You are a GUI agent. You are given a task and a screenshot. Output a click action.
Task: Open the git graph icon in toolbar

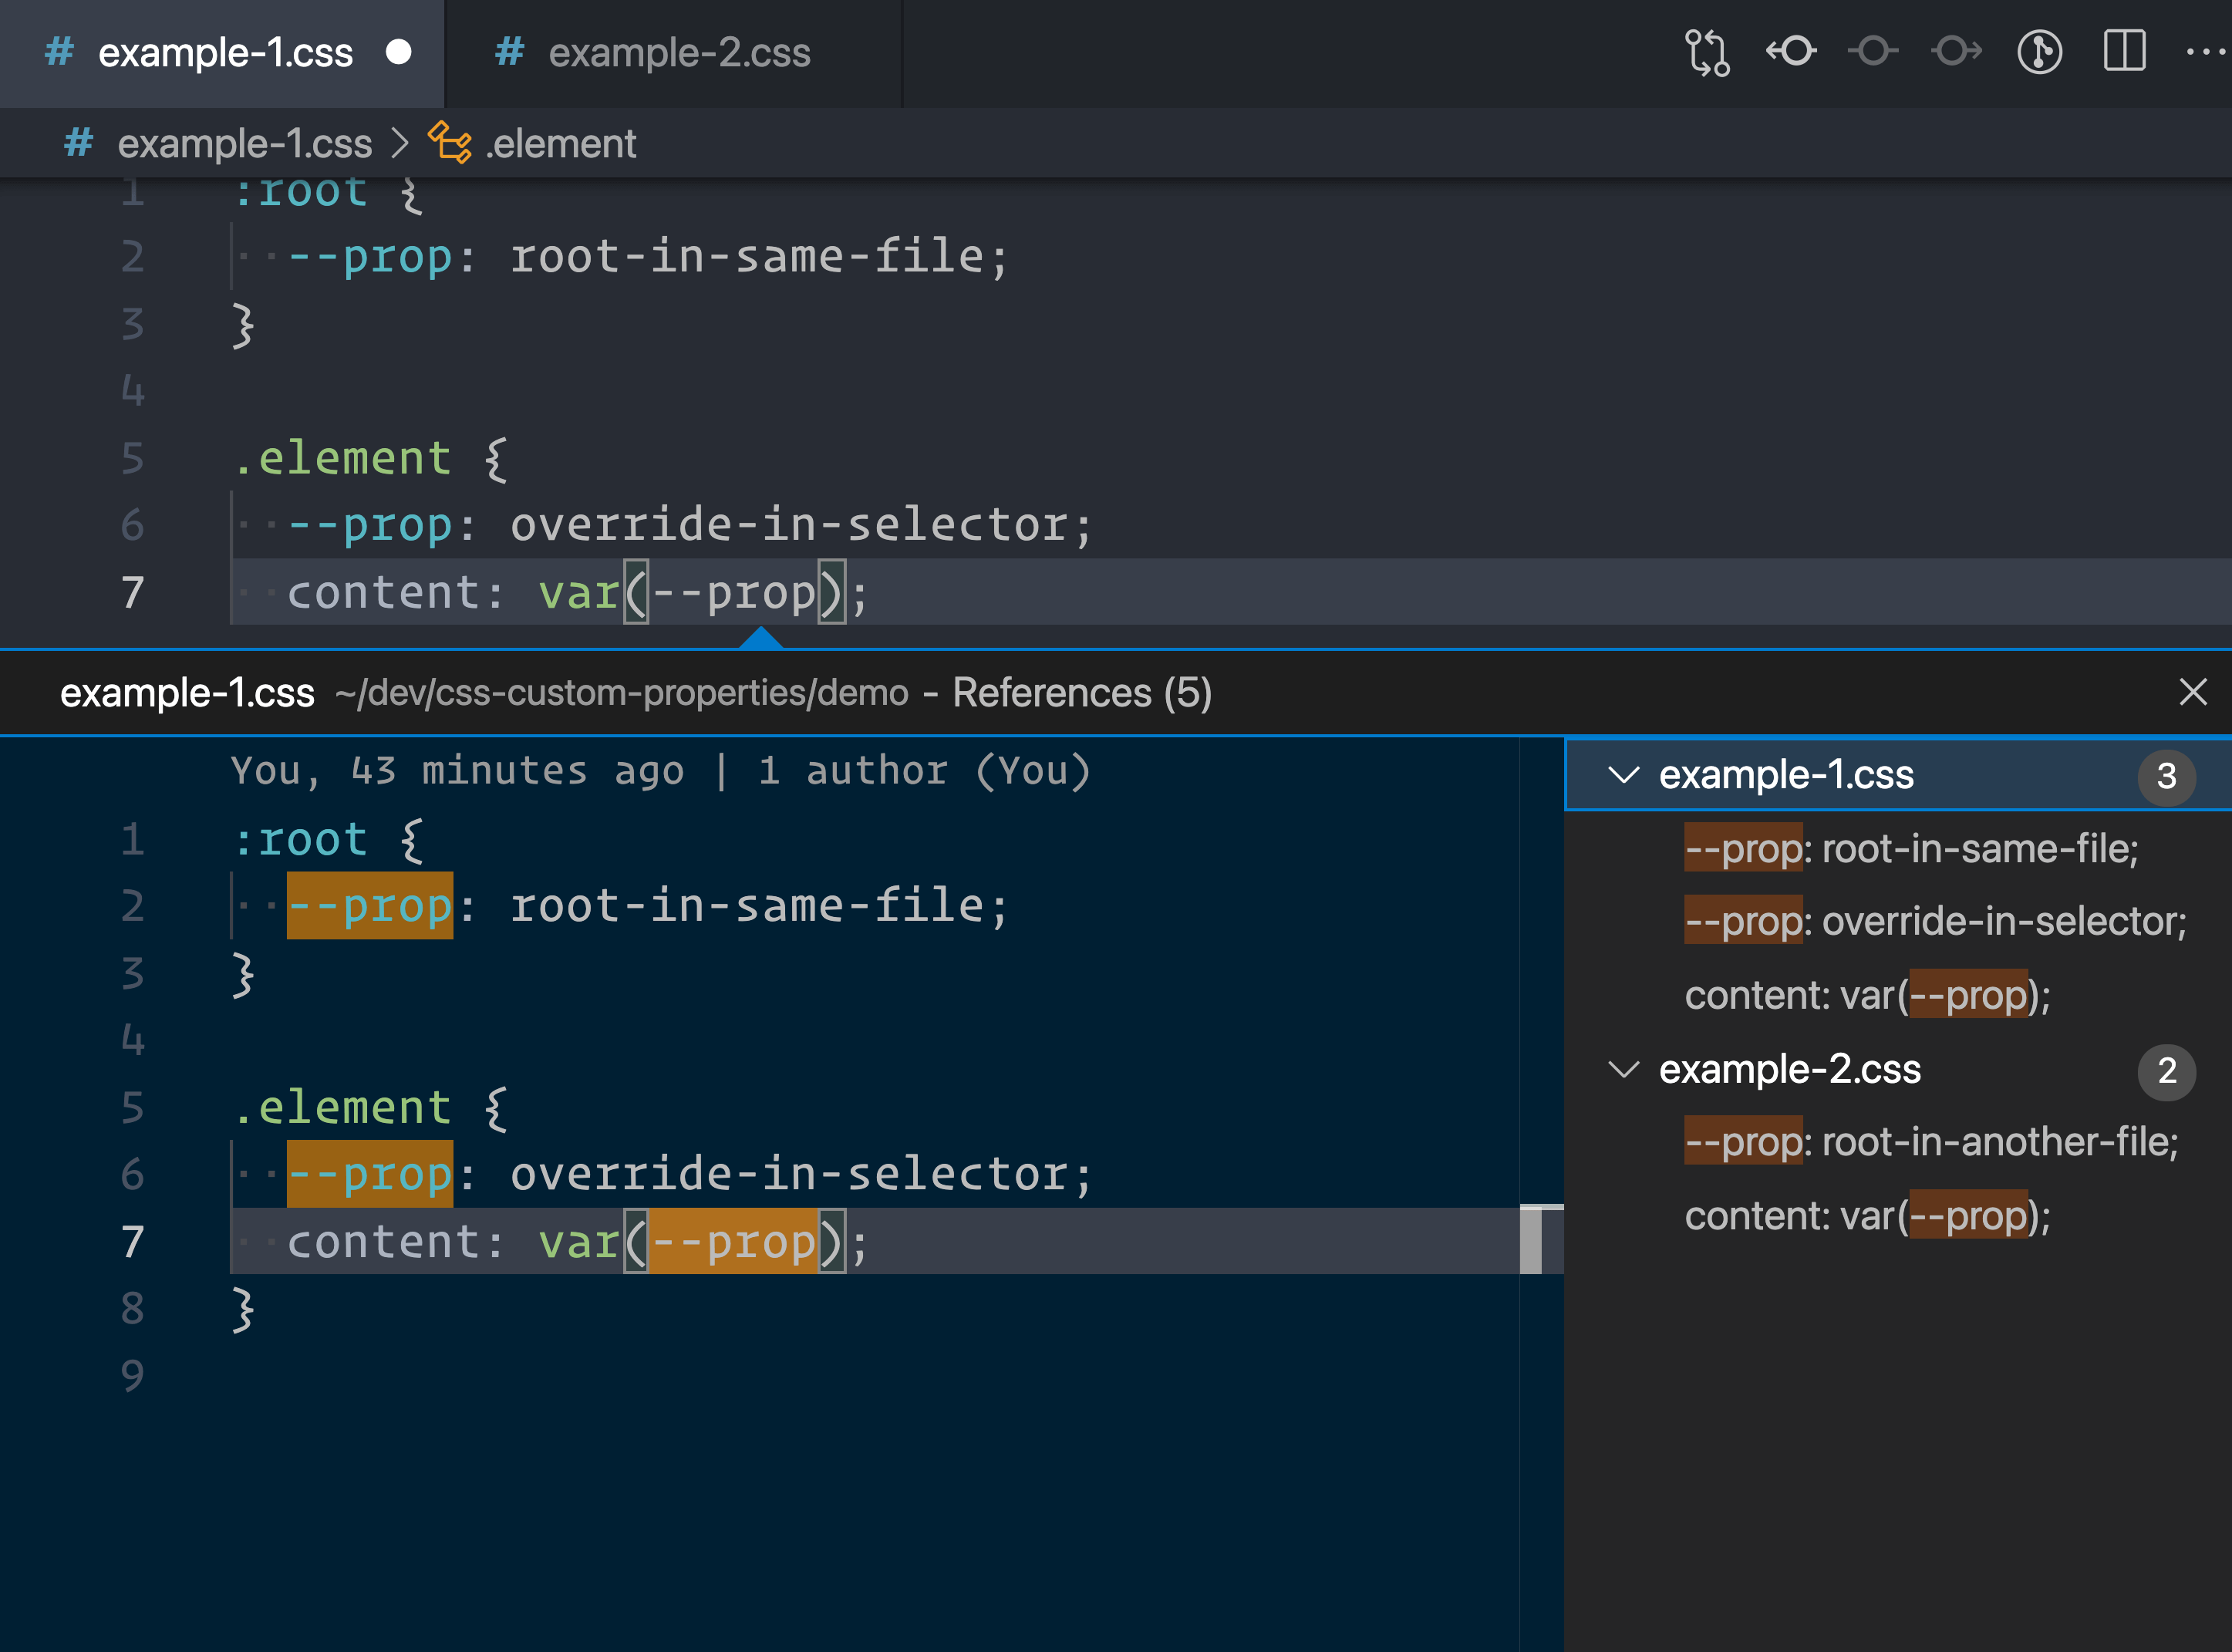coord(2041,52)
